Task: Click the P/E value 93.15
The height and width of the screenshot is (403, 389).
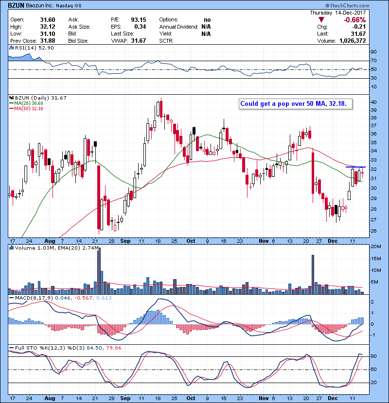Action: coord(139,20)
